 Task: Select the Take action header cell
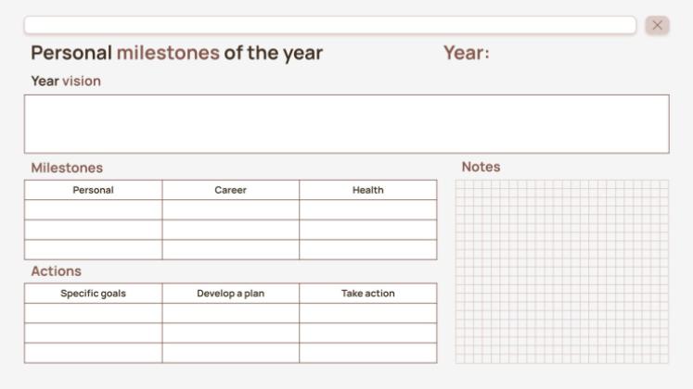point(367,294)
